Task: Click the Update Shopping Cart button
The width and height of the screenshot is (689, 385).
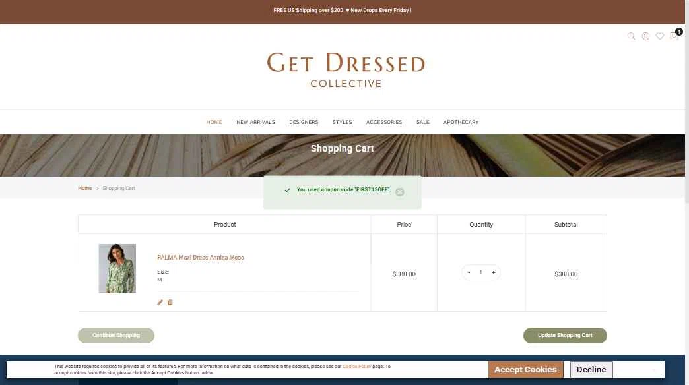Action: pyautogui.click(x=565, y=336)
